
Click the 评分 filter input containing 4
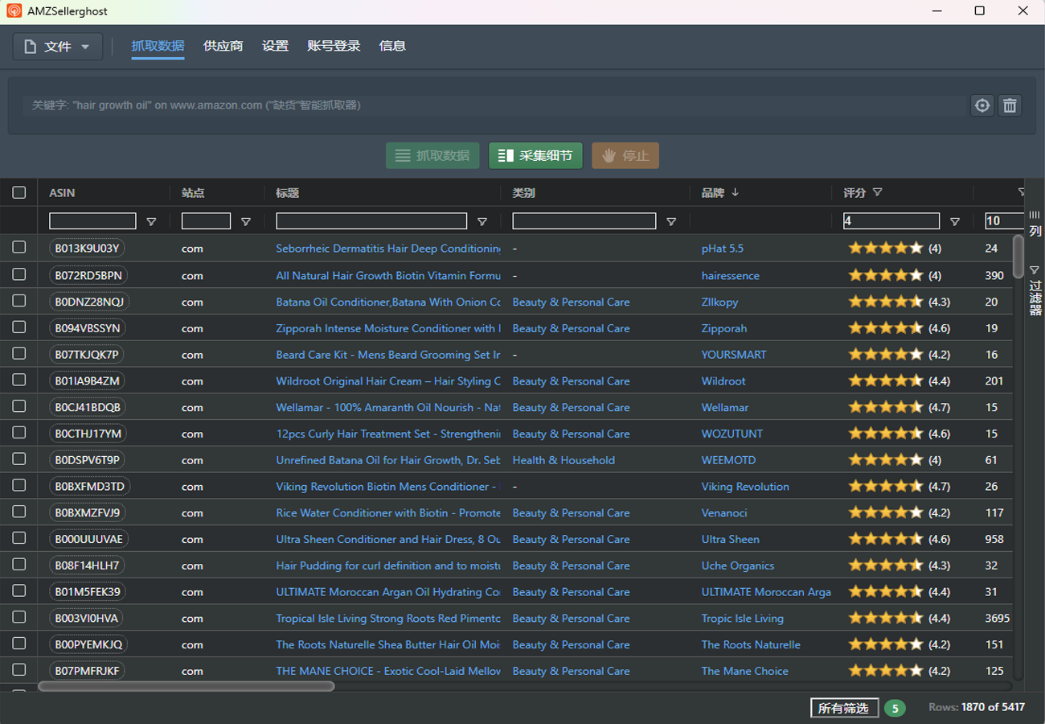tap(891, 221)
